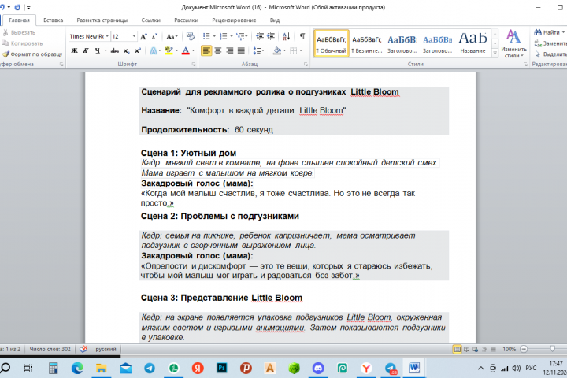Apply paragraph shading fill
This screenshot has height=378, width=567.
coord(277,50)
